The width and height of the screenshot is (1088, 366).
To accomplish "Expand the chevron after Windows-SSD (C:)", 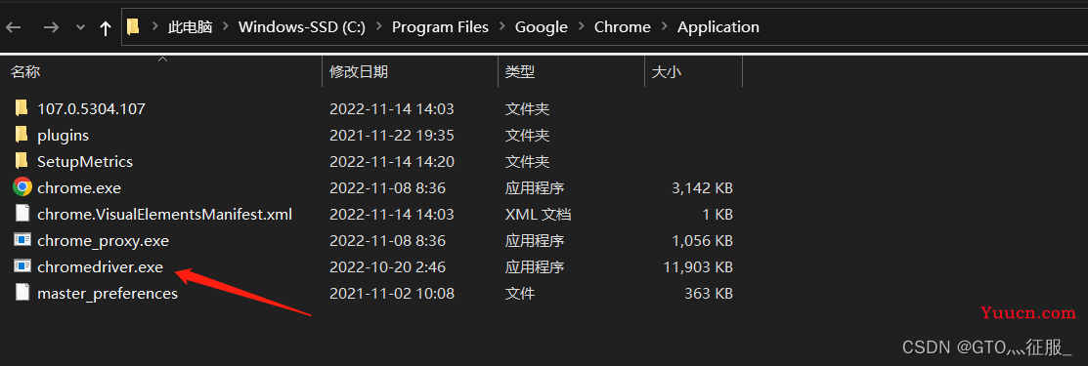I will tap(379, 27).
